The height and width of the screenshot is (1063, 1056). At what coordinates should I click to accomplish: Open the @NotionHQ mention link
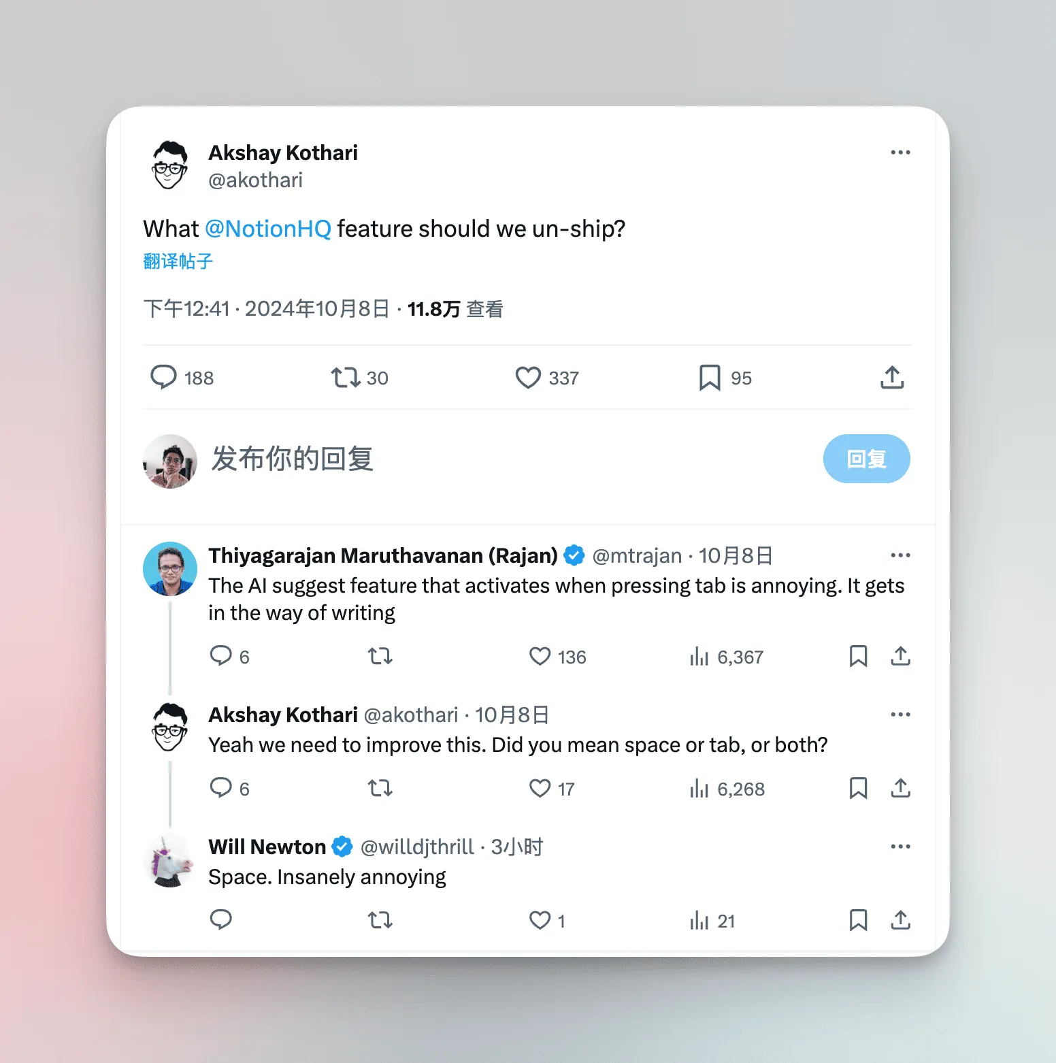(268, 229)
